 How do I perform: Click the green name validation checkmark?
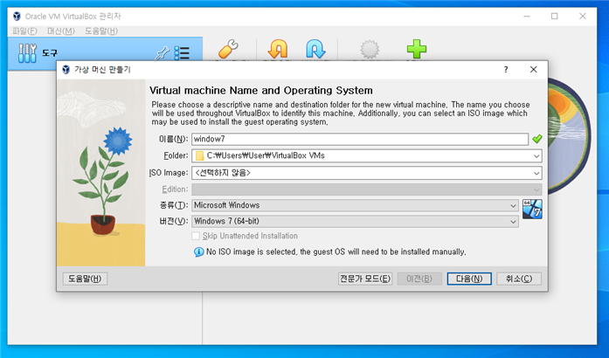[537, 139]
